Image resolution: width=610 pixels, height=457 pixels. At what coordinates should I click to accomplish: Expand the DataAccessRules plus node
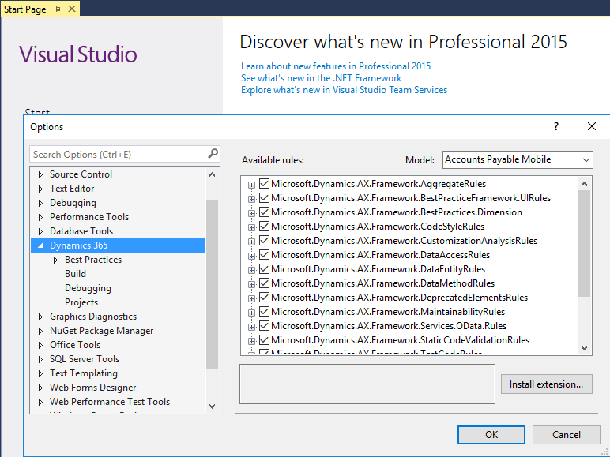point(251,256)
